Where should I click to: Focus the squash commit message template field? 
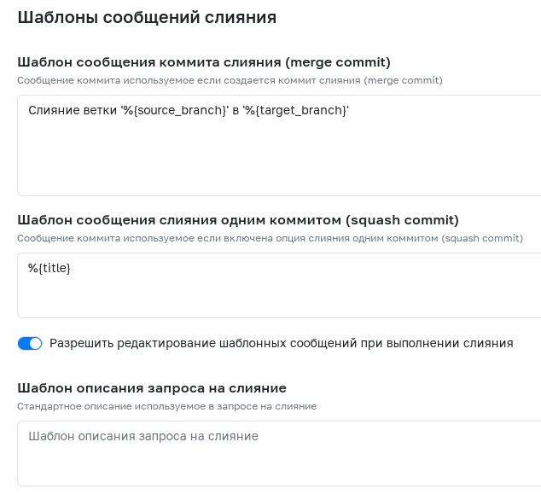pos(279,285)
